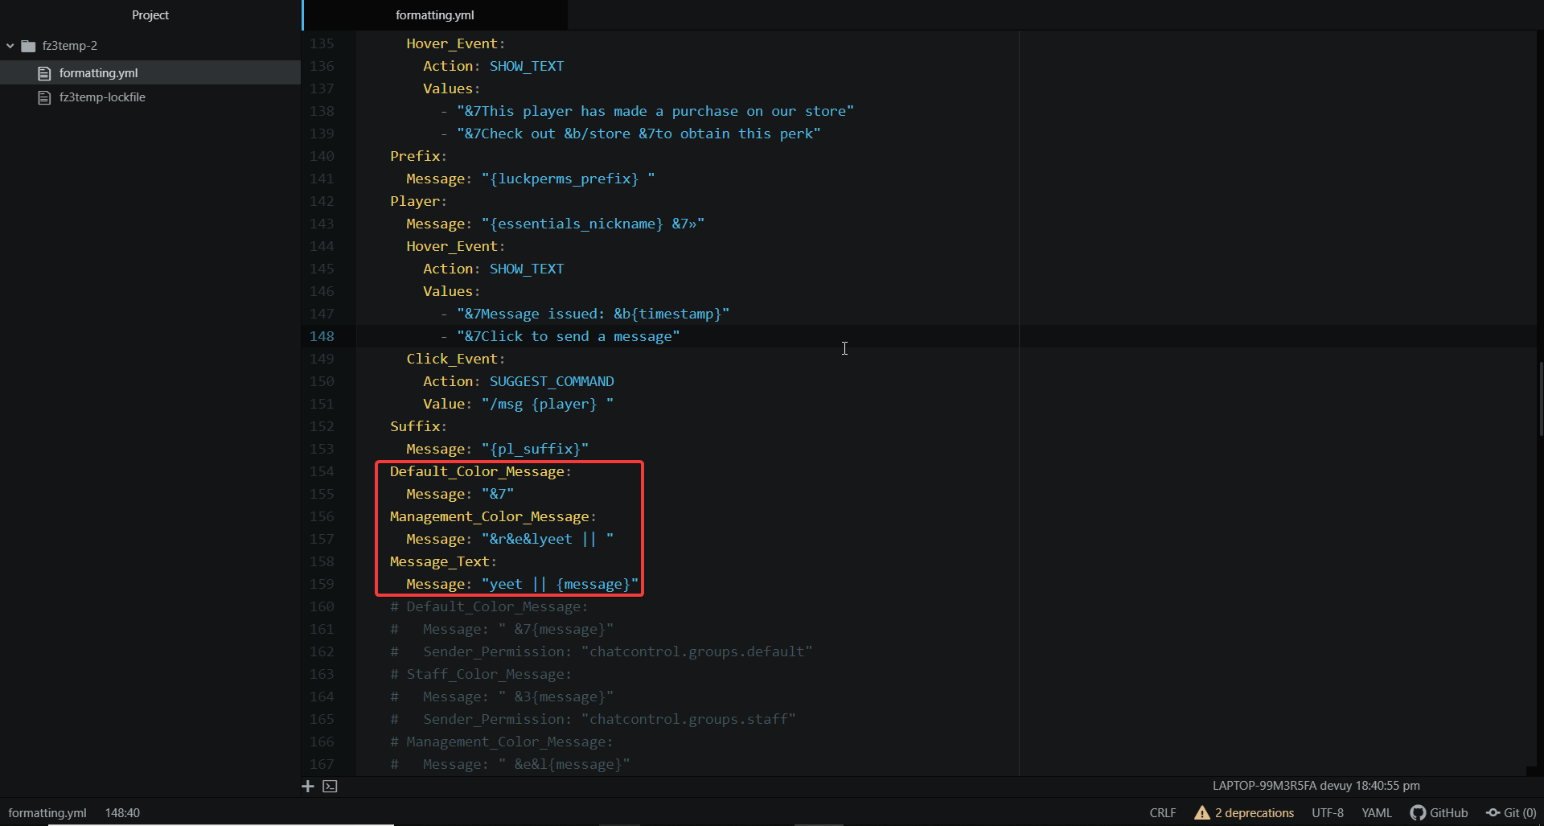Open the integrated terminal panel
The width and height of the screenshot is (1544, 826).
330,786
